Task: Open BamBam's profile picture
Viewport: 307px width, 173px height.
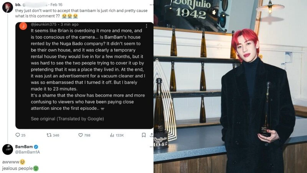Action: click(x=8, y=149)
